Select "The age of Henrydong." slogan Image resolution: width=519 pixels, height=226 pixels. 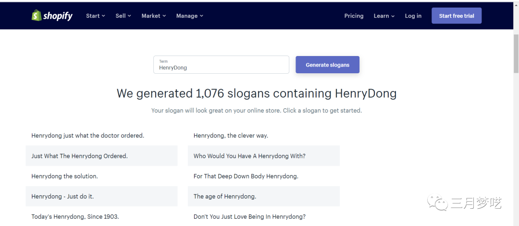(224, 196)
